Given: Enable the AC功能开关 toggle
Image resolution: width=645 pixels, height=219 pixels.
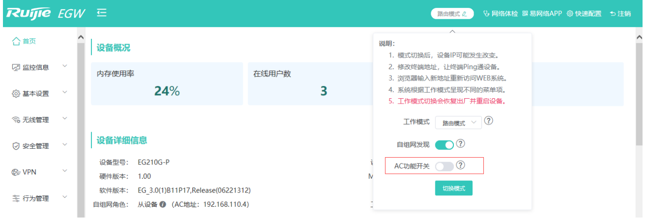Looking at the screenshot, I should [x=444, y=166].
